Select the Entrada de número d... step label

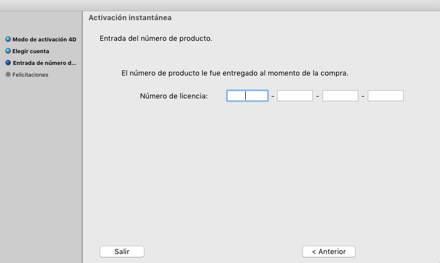click(44, 63)
